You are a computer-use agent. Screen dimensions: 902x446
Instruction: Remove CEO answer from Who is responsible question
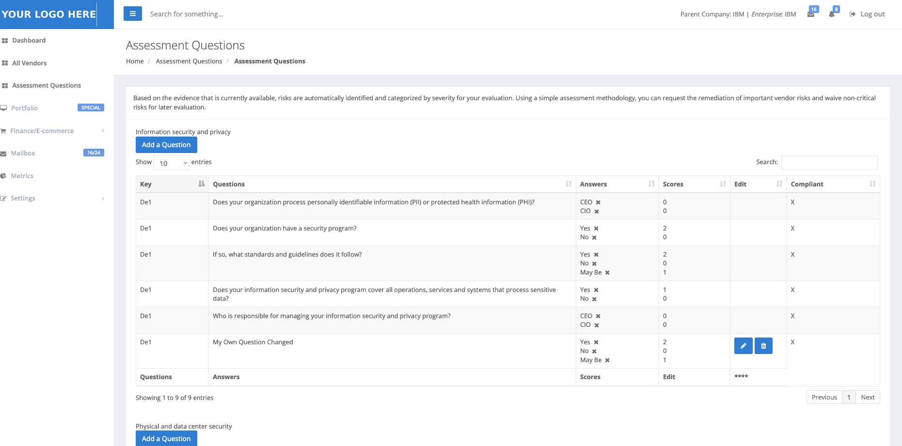tap(598, 316)
